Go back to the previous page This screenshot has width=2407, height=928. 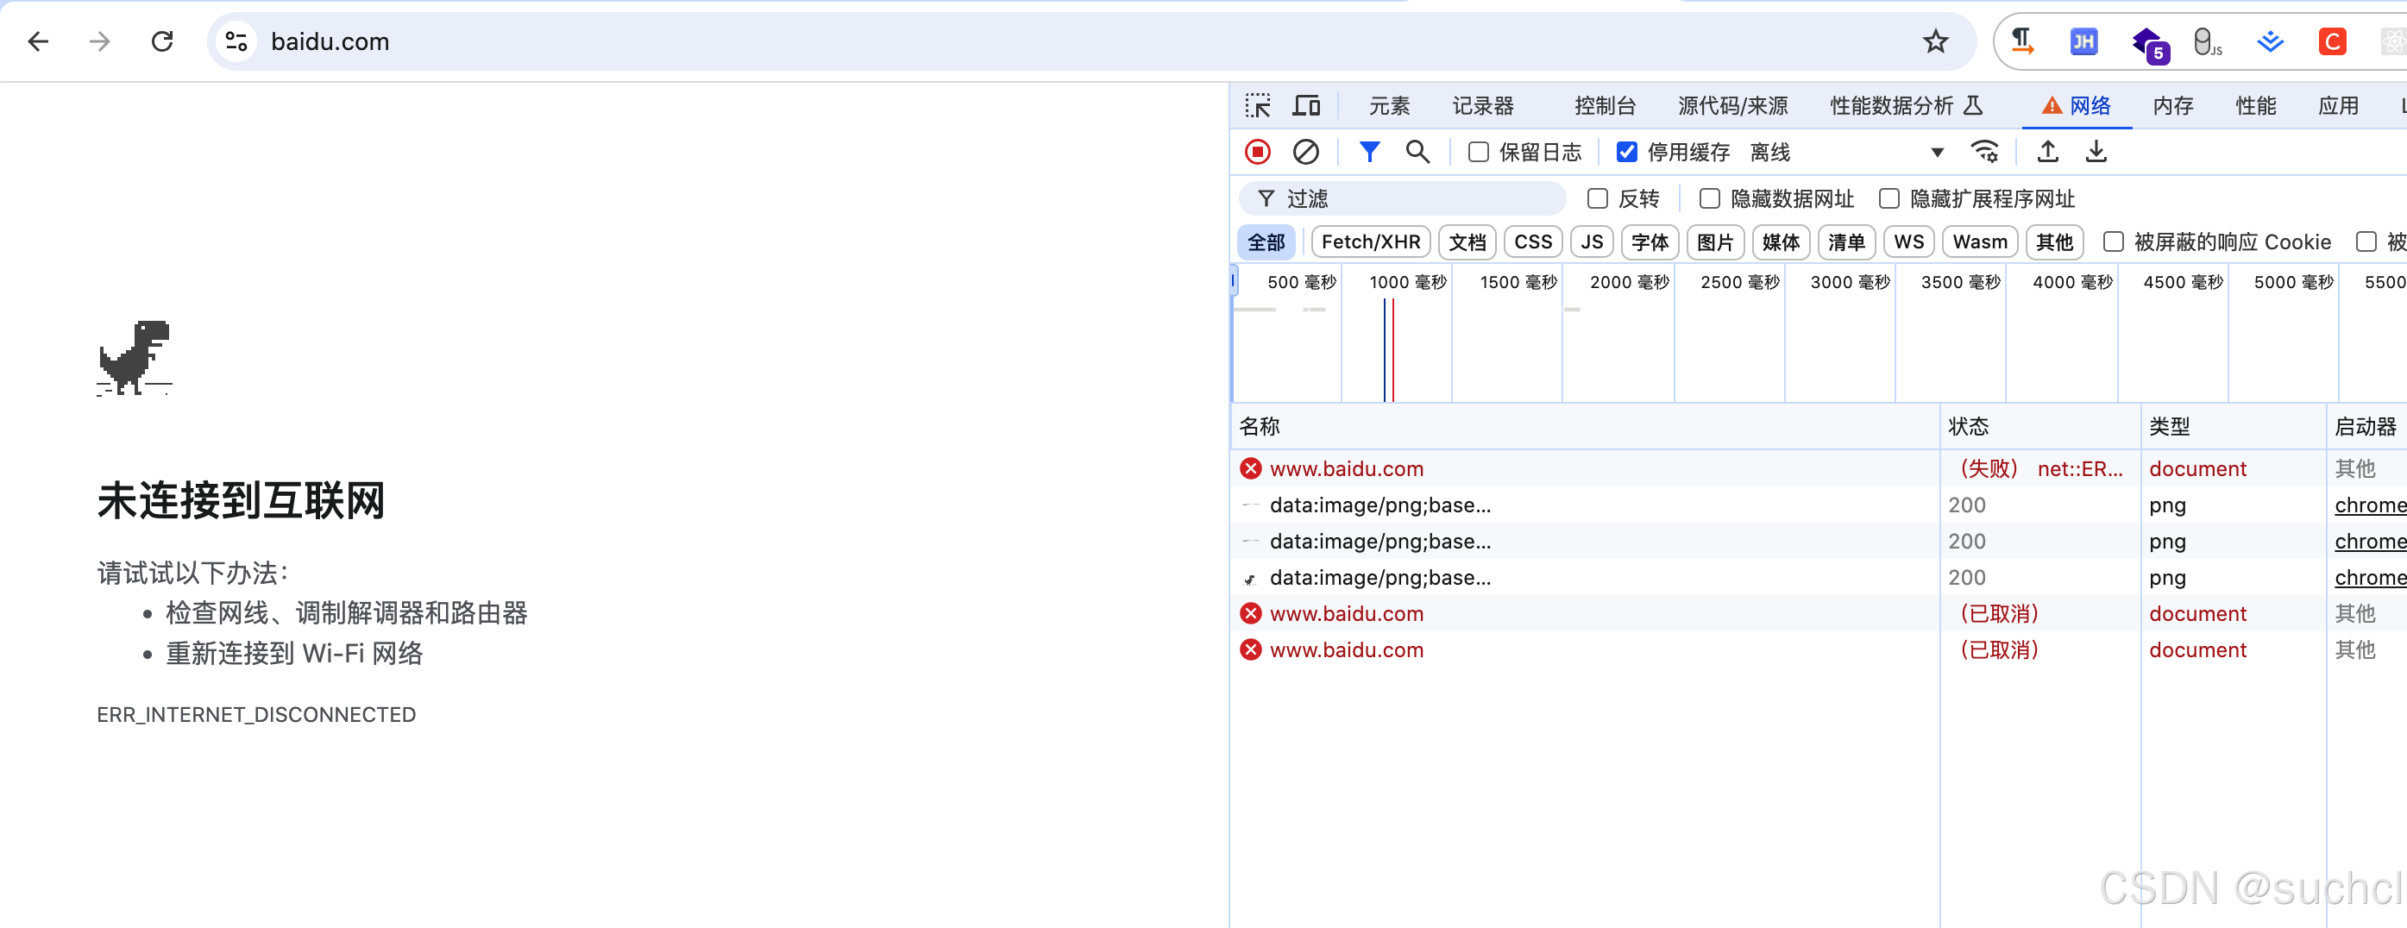38,41
